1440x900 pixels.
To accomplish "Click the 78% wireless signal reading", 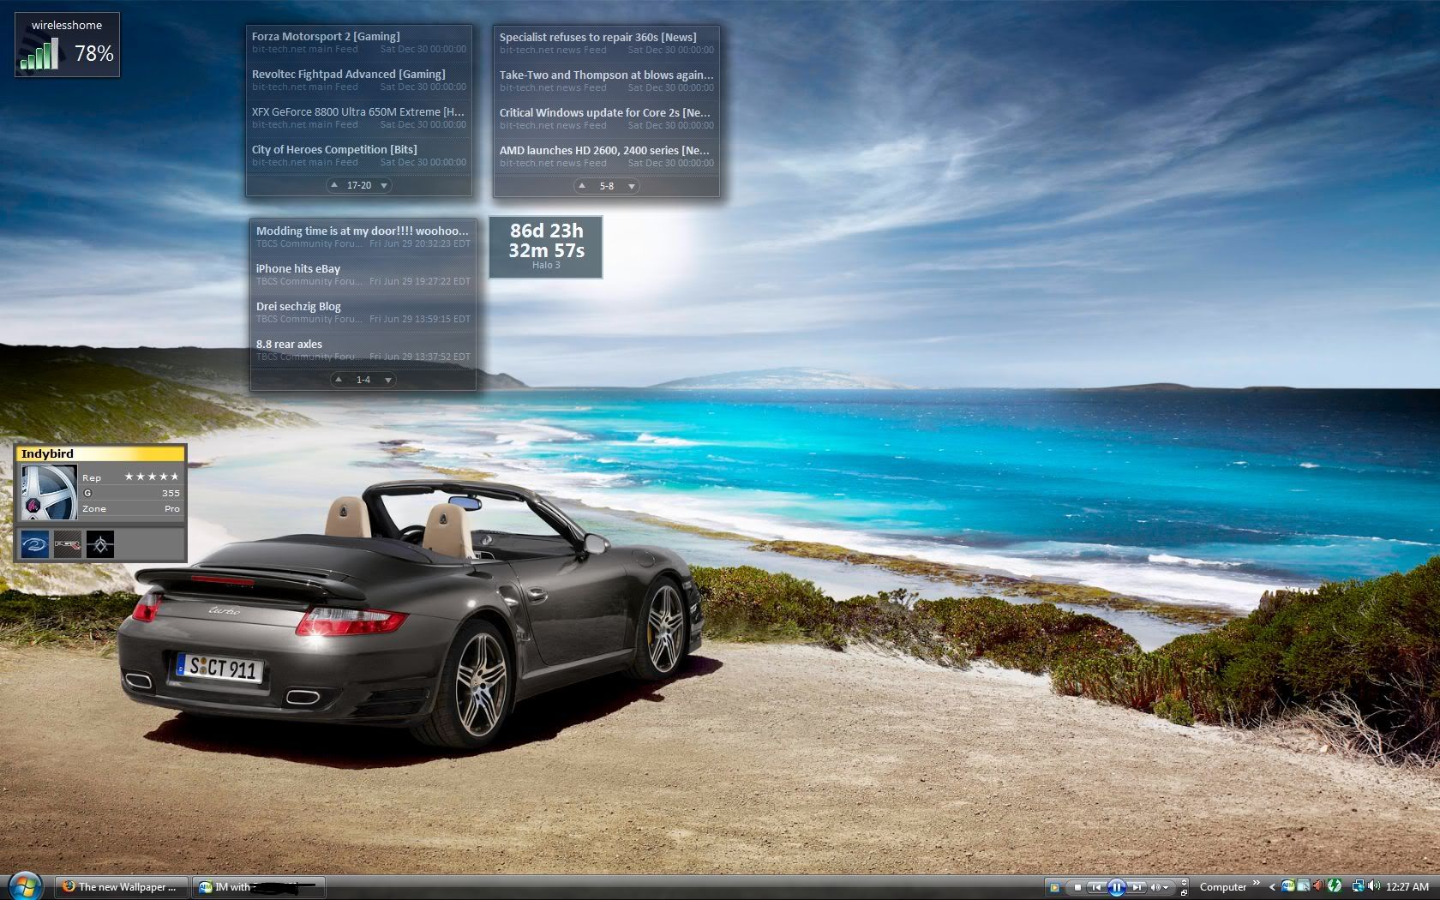I will (93, 54).
